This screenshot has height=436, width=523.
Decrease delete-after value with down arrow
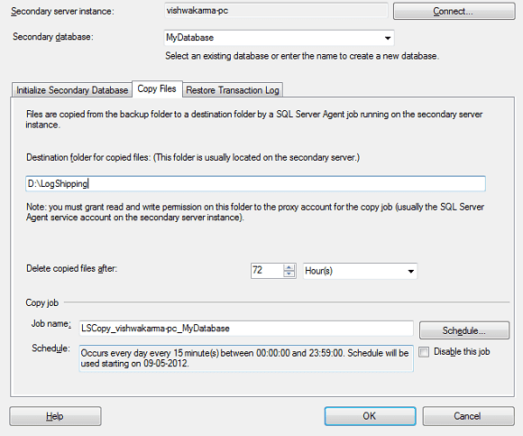pyautogui.click(x=289, y=274)
